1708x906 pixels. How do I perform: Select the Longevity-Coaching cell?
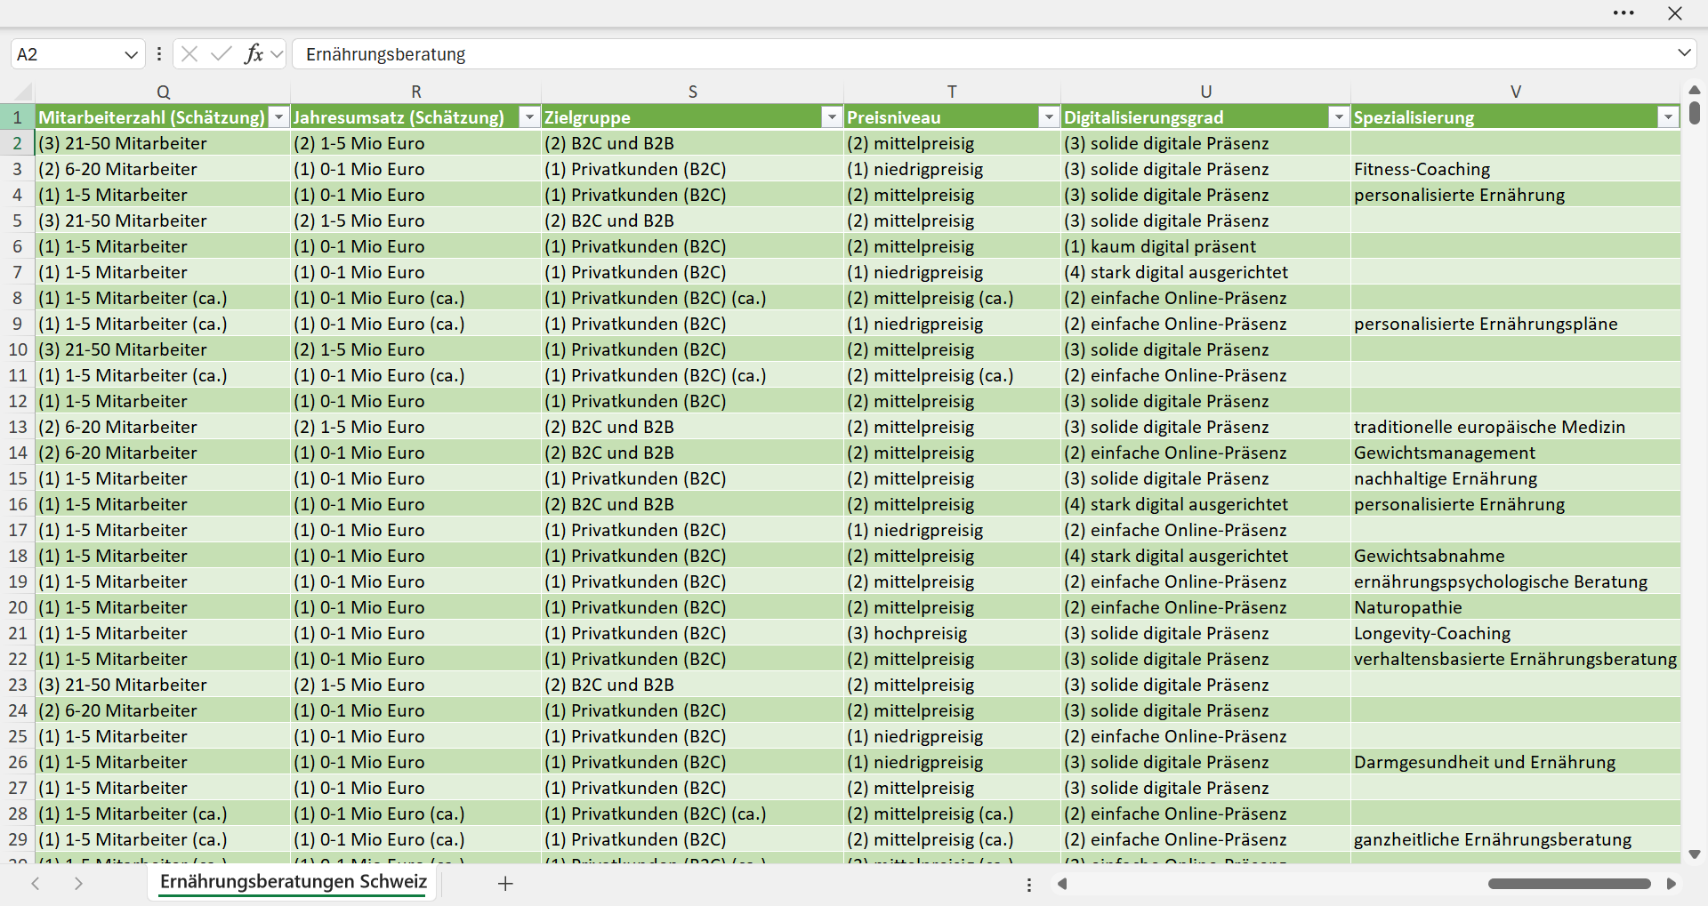coord(1515,633)
